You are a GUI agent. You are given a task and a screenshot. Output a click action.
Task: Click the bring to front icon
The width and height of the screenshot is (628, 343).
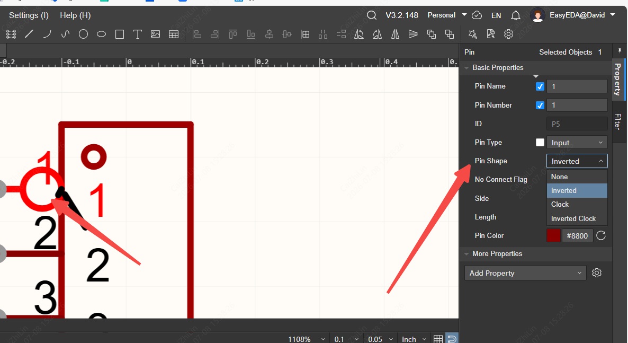click(432, 34)
